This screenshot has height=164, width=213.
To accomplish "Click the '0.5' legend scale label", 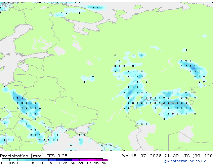I will coord(12,163).
